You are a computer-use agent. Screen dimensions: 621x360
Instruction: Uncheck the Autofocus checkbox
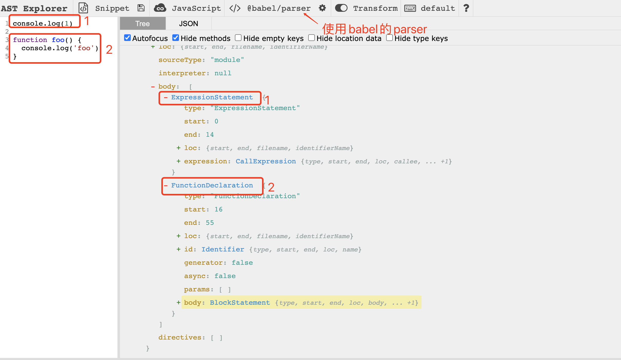click(x=127, y=38)
